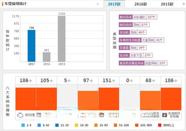
Task: Click the 发动机 异响 46个 fault tag
Action: (133, 32)
